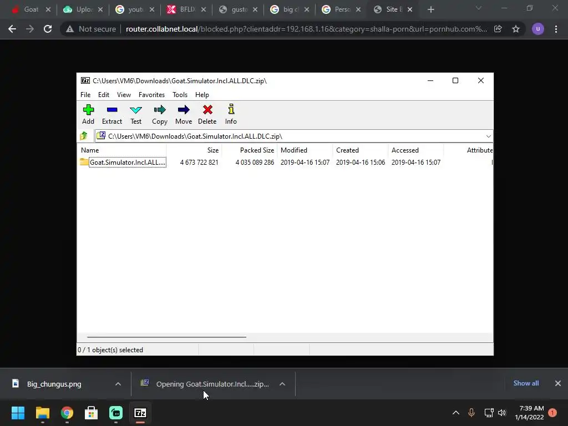Click the '0 / 1 object(s) selected' status text
This screenshot has width=568, height=426.
(x=110, y=350)
